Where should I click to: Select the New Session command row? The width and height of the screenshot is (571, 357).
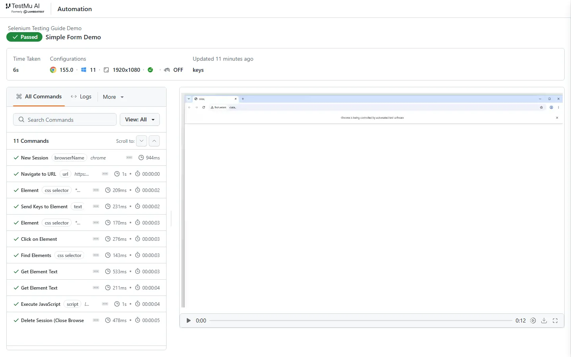pyautogui.click(x=86, y=157)
